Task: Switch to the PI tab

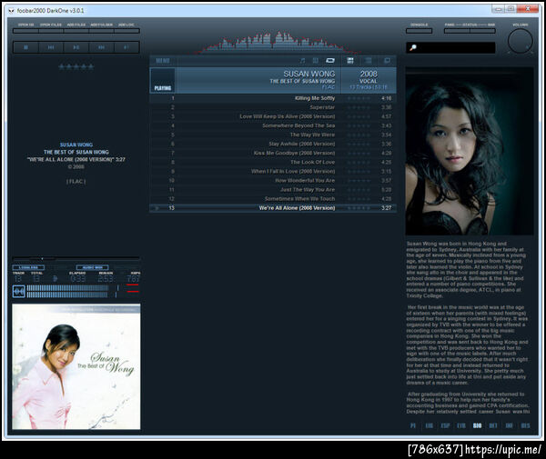Action: [x=413, y=425]
